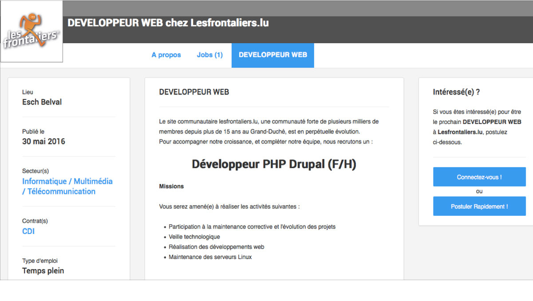
Task: Click the Contrat(s) label
Action: click(x=35, y=221)
